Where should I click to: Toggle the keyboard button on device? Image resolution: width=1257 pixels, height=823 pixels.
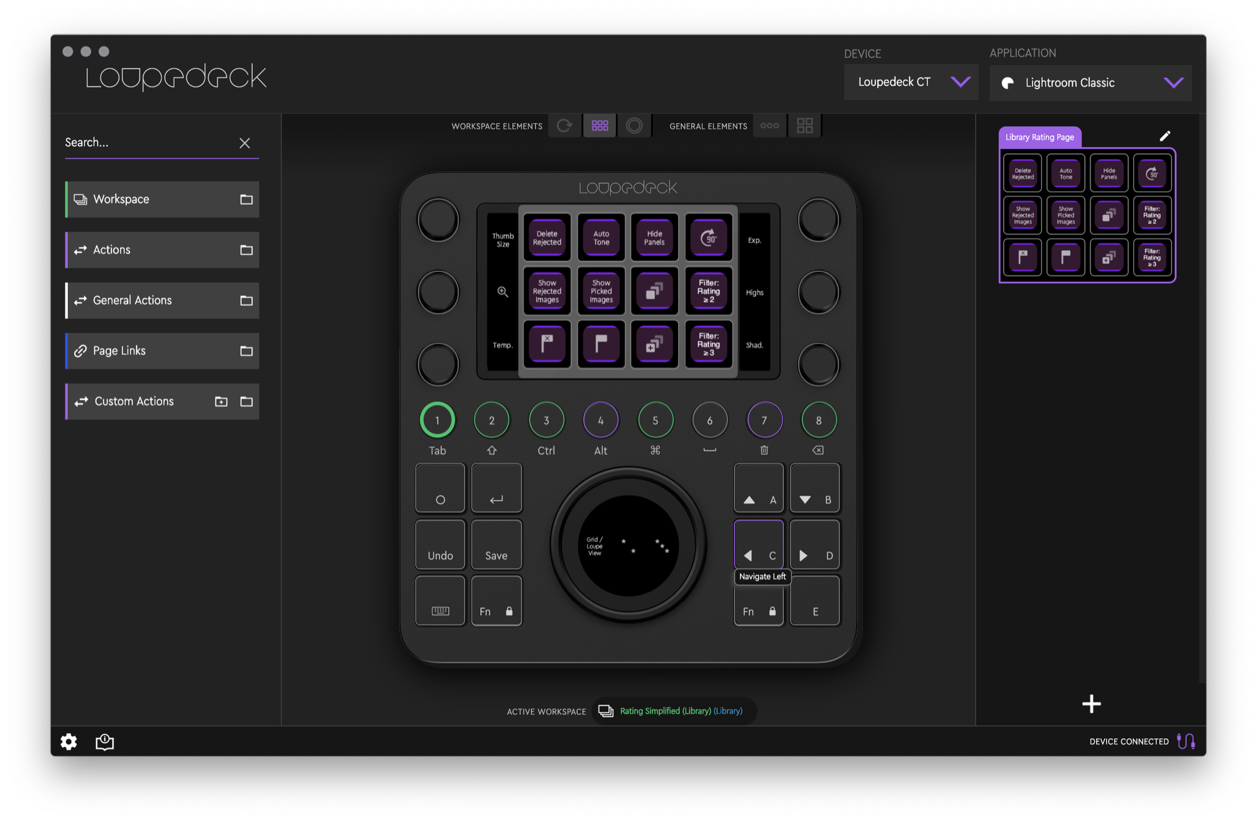[x=440, y=601]
